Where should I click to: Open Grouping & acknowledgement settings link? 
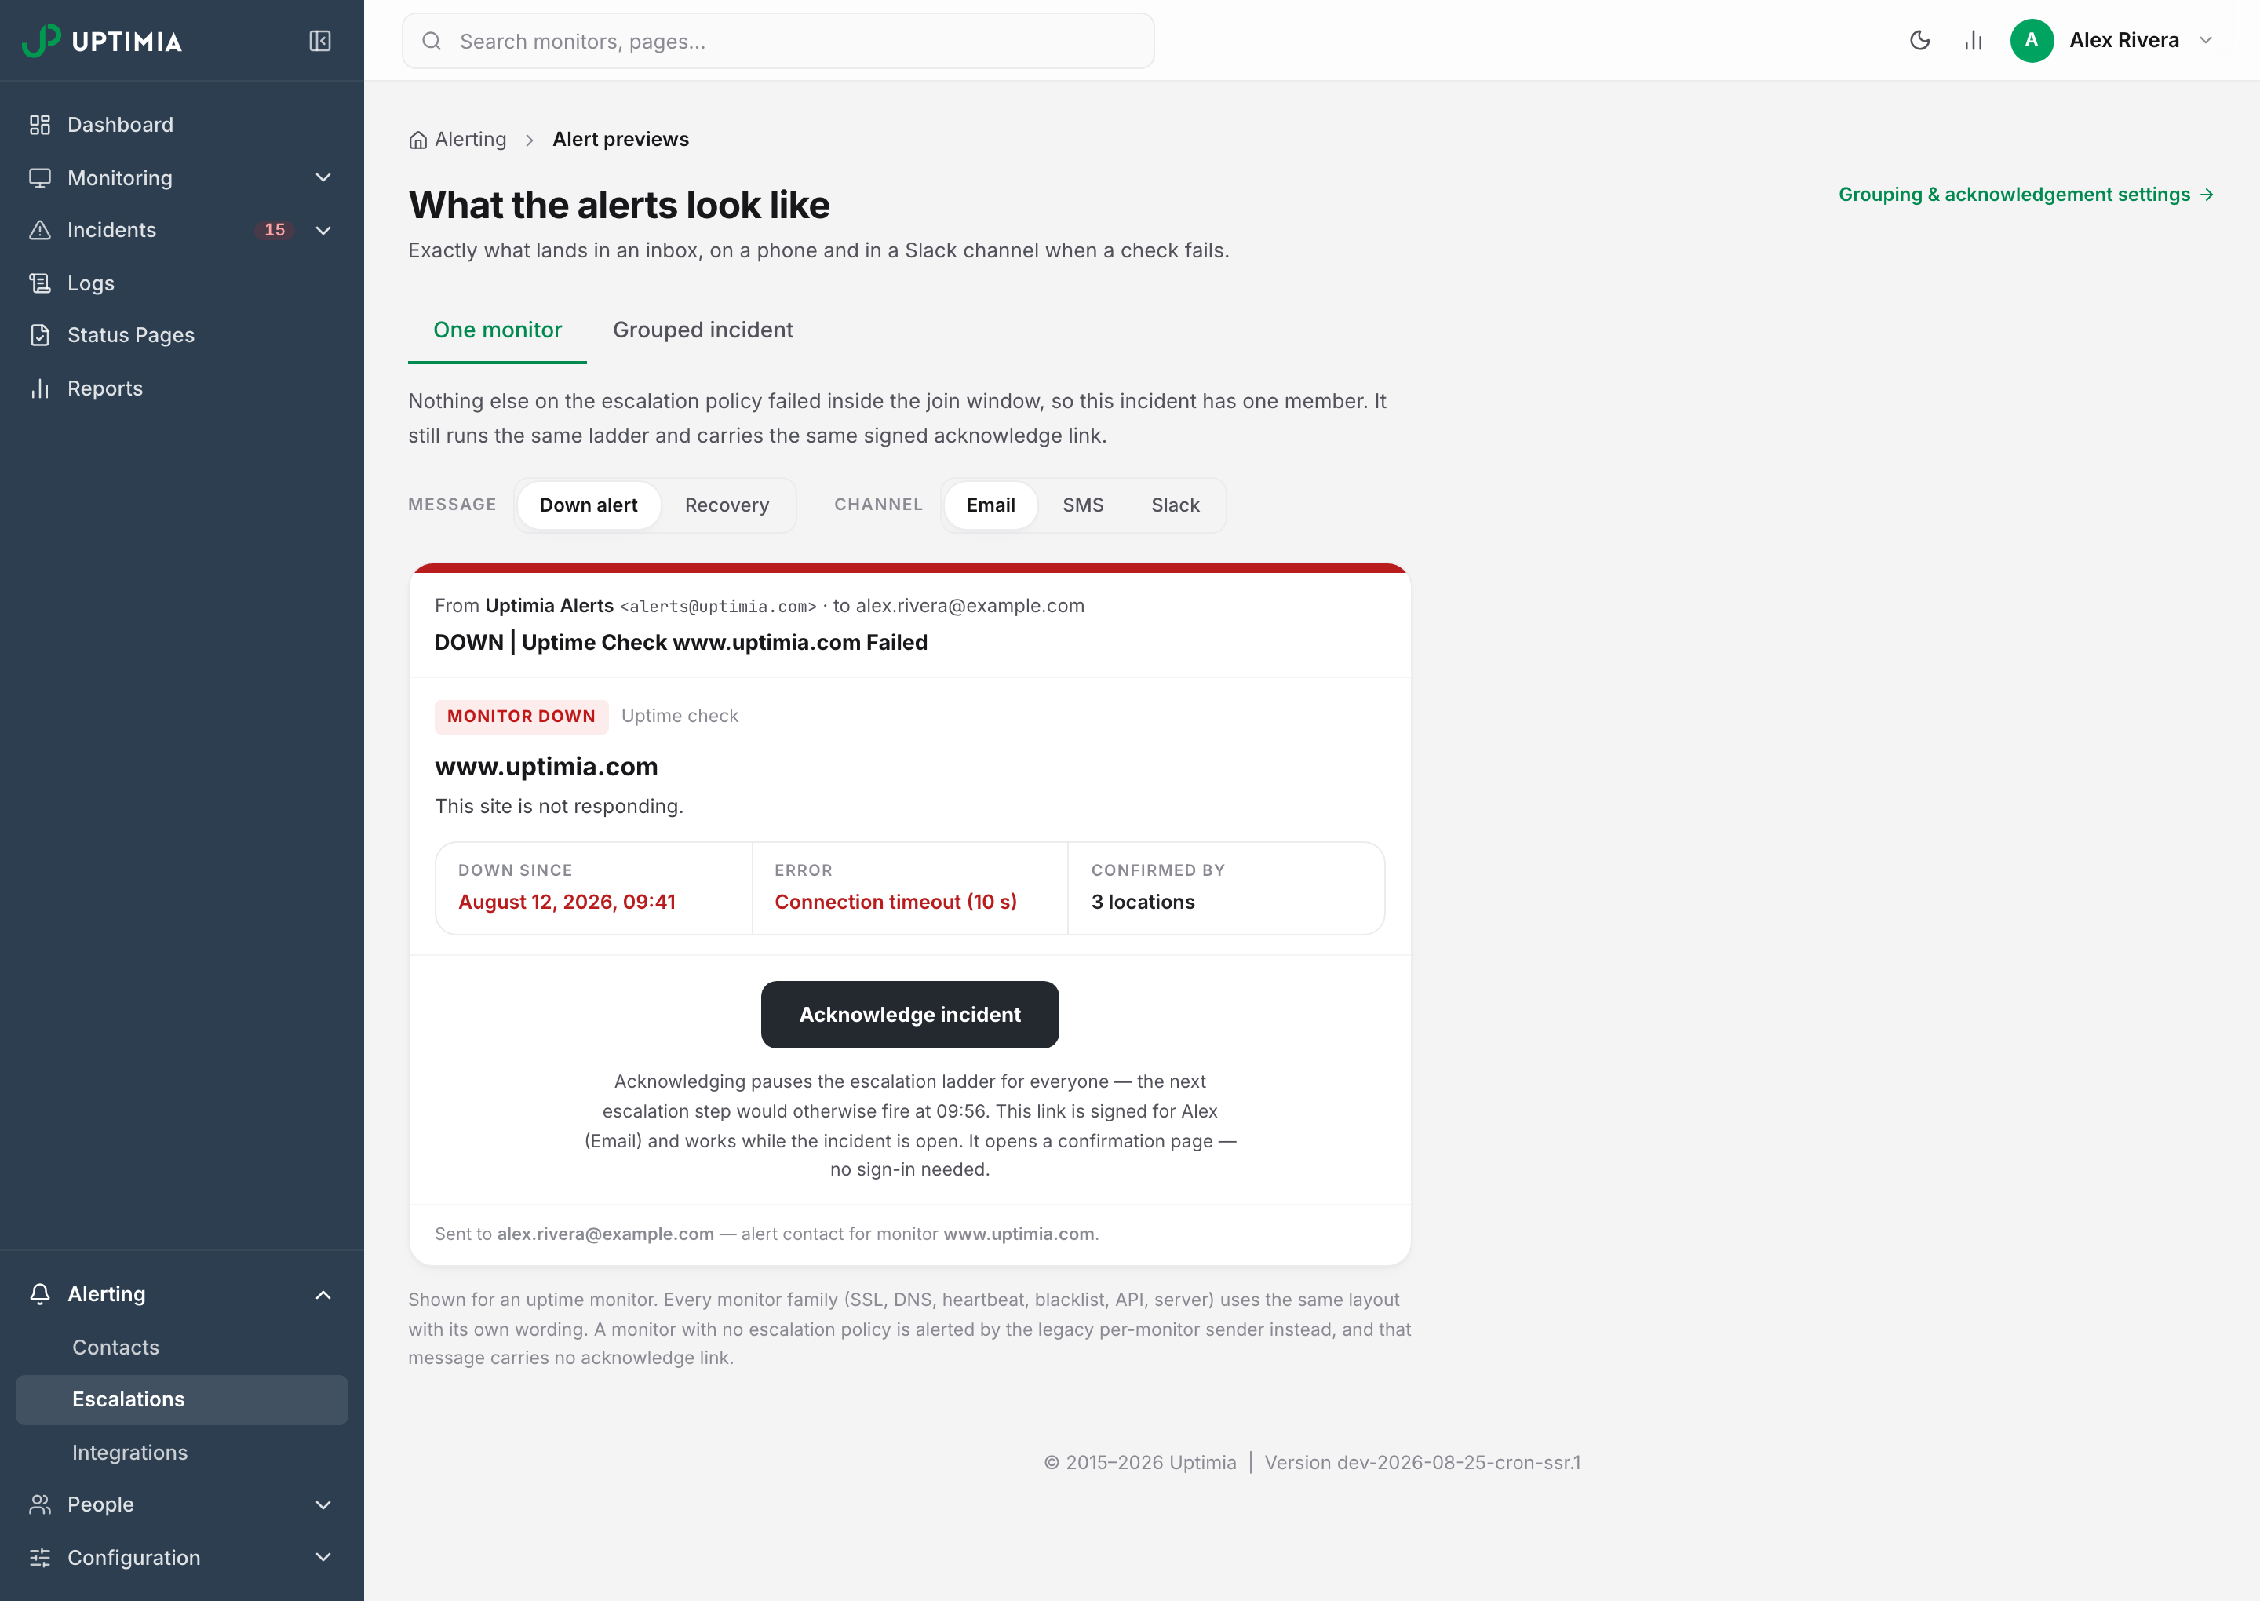click(x=2025, y=195)
